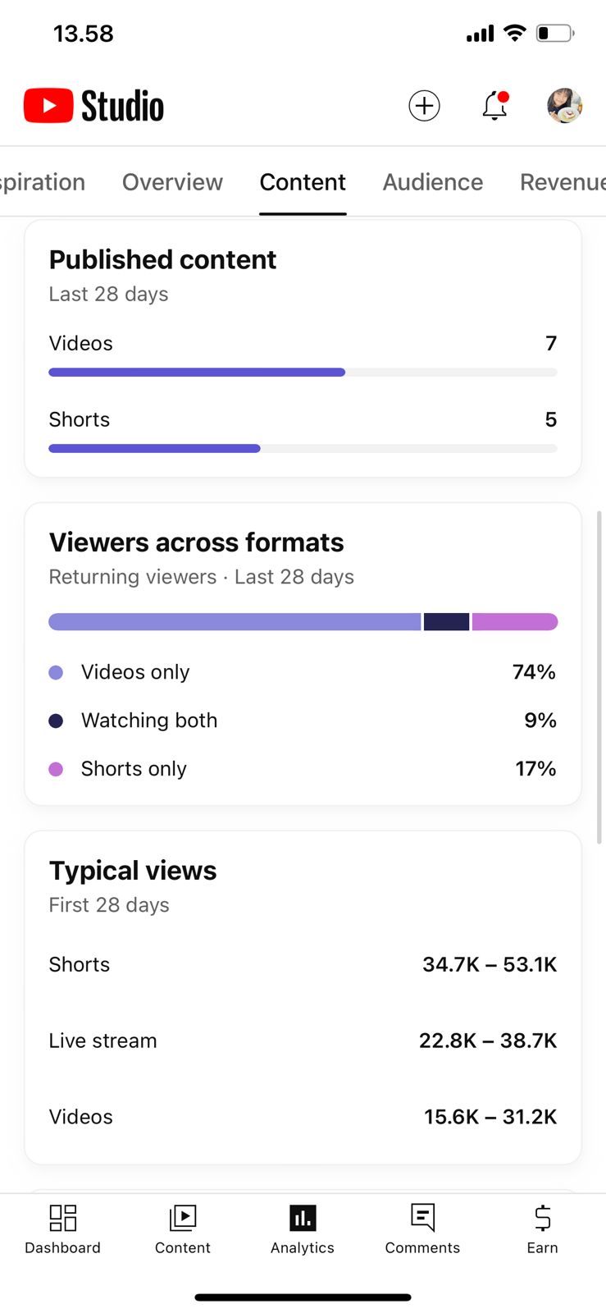The width and height of the screenshot is (606, 1313).
Task: Go to the Earn dollar icon
Action: 542,1228
